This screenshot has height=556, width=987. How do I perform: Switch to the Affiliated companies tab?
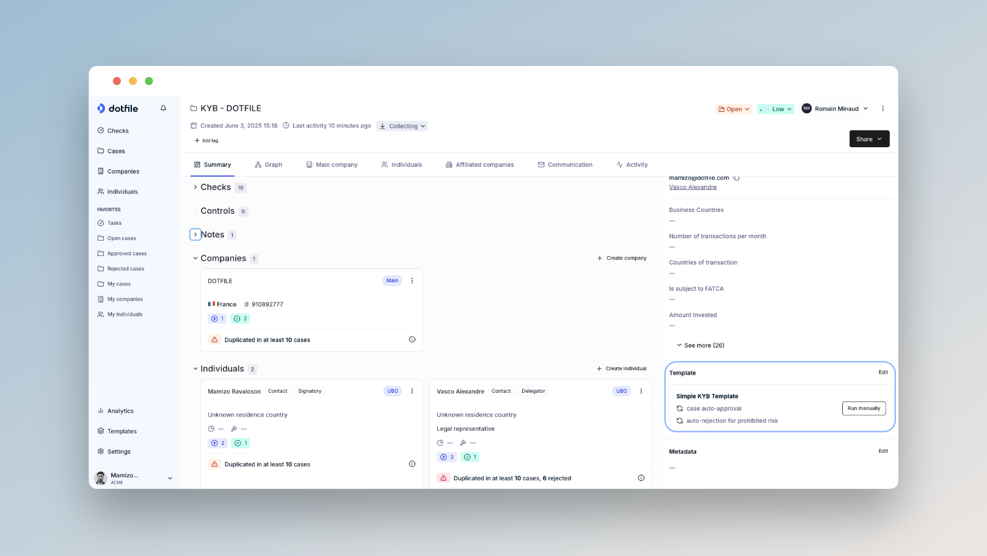click(479, 164)
